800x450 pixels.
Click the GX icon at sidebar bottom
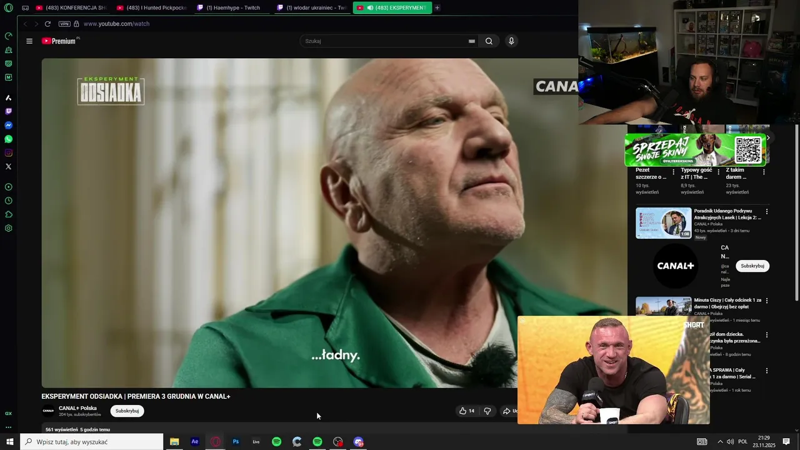tap(8, 414)
